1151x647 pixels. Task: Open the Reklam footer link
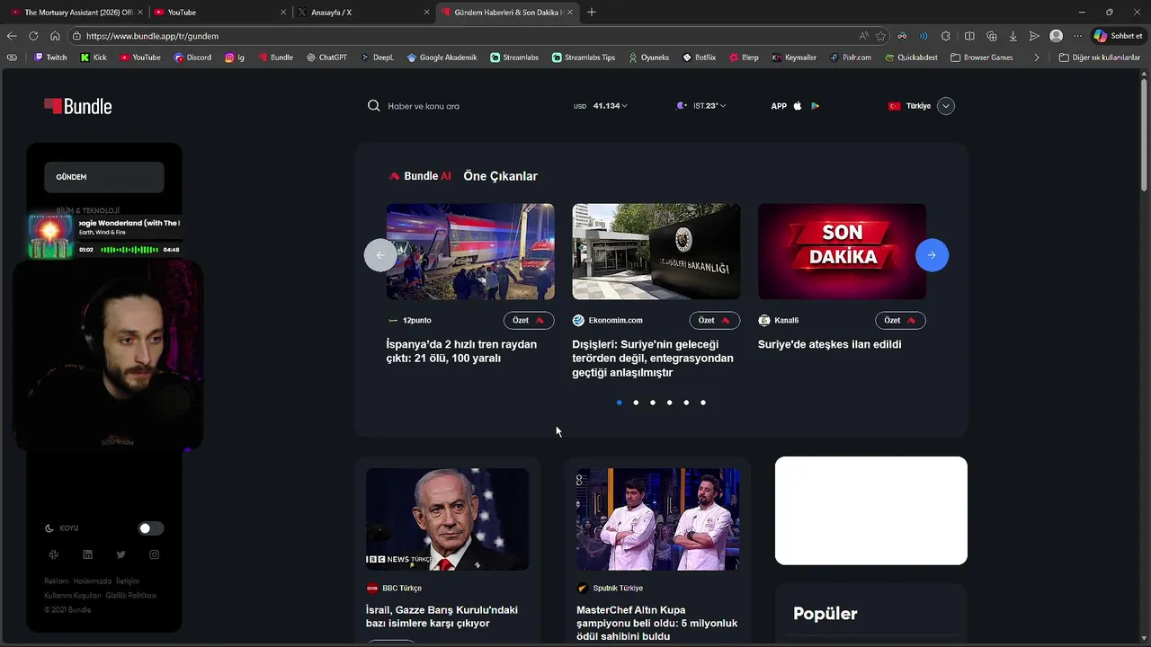57,581
